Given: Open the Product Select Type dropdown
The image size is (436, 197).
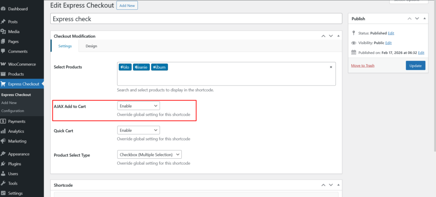Looking at the screenshot, I should (x=149, y=154).
